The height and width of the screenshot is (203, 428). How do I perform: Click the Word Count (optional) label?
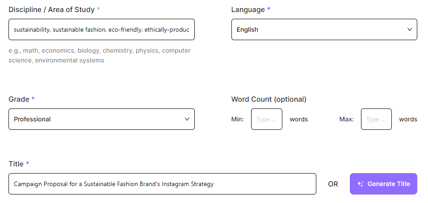(x=269, y=99)
